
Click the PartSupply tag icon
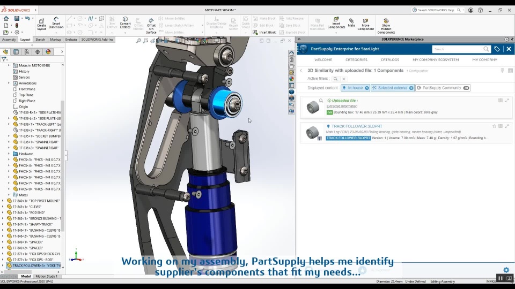[x=497, y=49]
